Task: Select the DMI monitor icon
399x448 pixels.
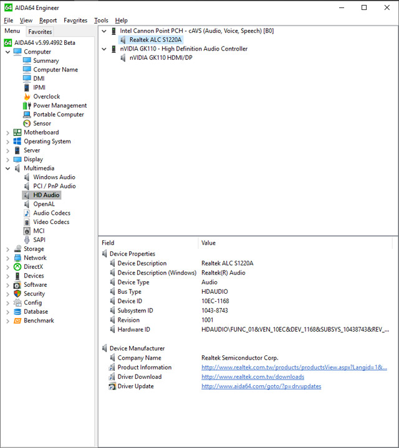Action: tap(27, 78)
